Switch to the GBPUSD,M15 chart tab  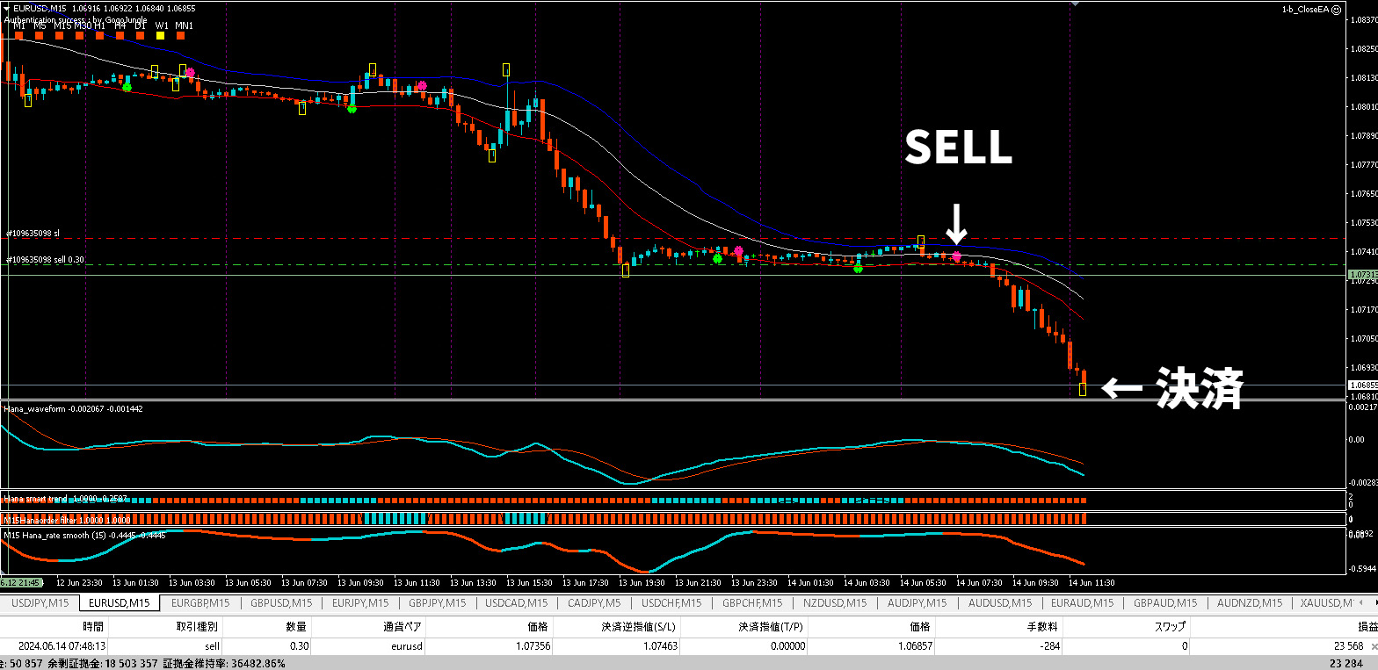[280, 602]
